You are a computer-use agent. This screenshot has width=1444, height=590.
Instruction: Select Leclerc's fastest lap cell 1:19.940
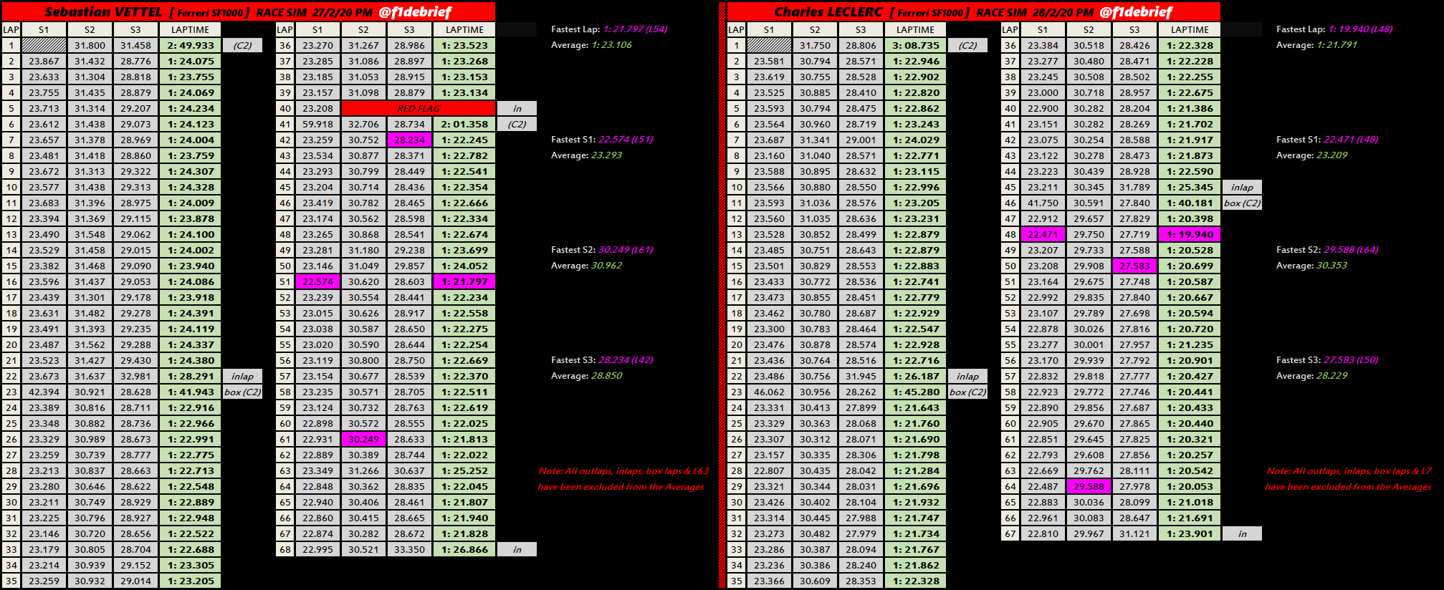click(1190, 234)
